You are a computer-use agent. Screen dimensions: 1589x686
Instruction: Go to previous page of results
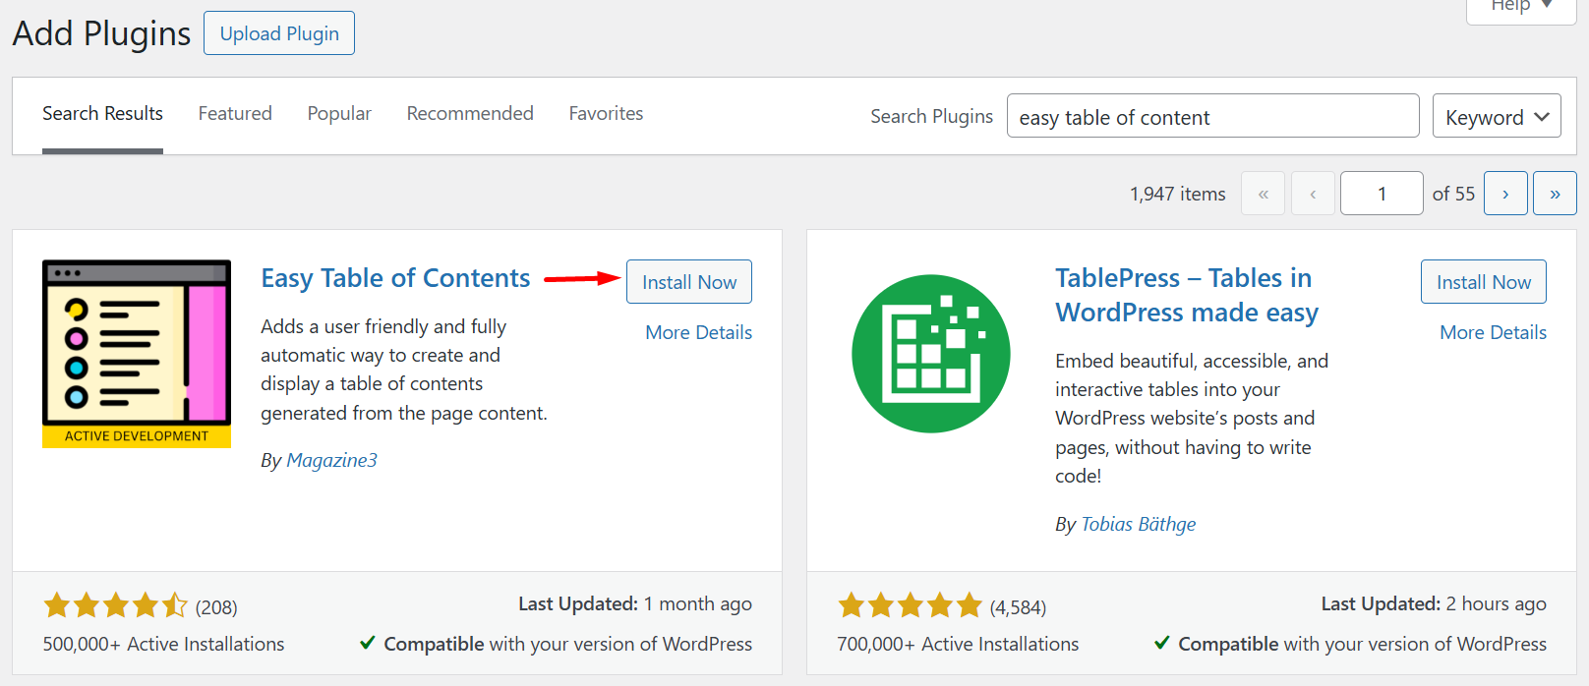pyautogui.click(x=1313, y=194)
